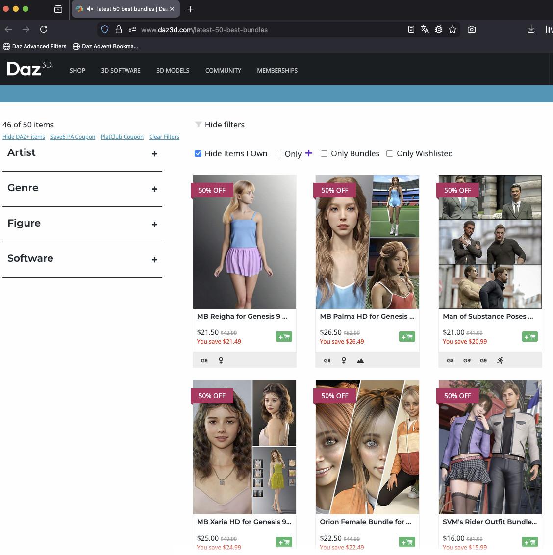Viewport: 553px width, 555px height.
Task: Click the browser forward arrow
Action: click(x=26, y=30)
